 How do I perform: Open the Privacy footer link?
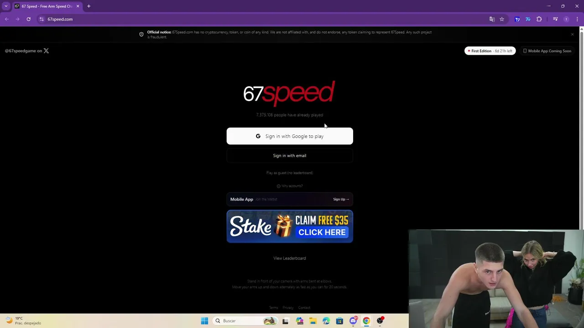point(288,307)
